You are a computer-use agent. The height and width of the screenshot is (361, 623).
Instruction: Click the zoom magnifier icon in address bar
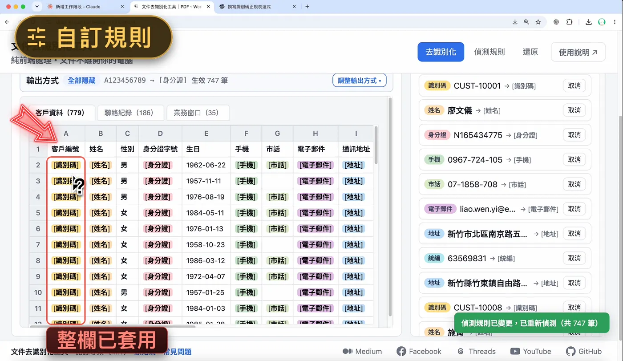tap(526, 22)
